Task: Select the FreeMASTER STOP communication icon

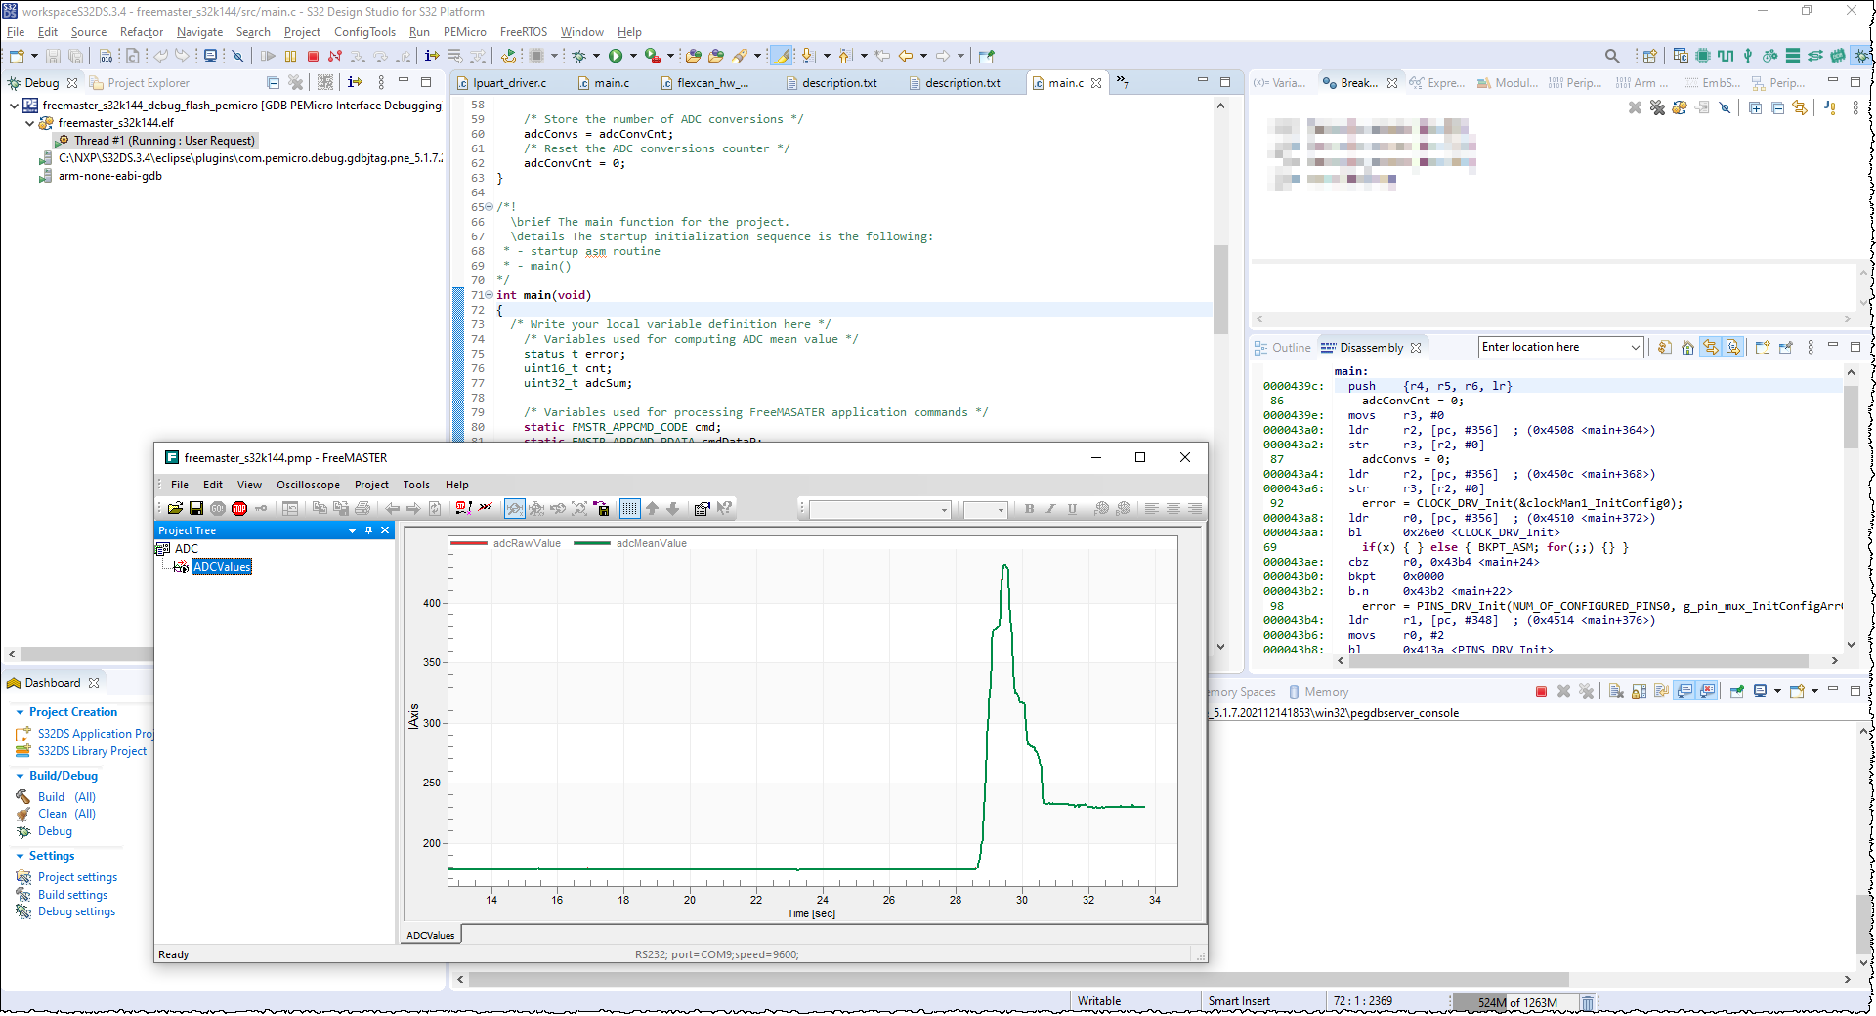Action: point(238,508)
